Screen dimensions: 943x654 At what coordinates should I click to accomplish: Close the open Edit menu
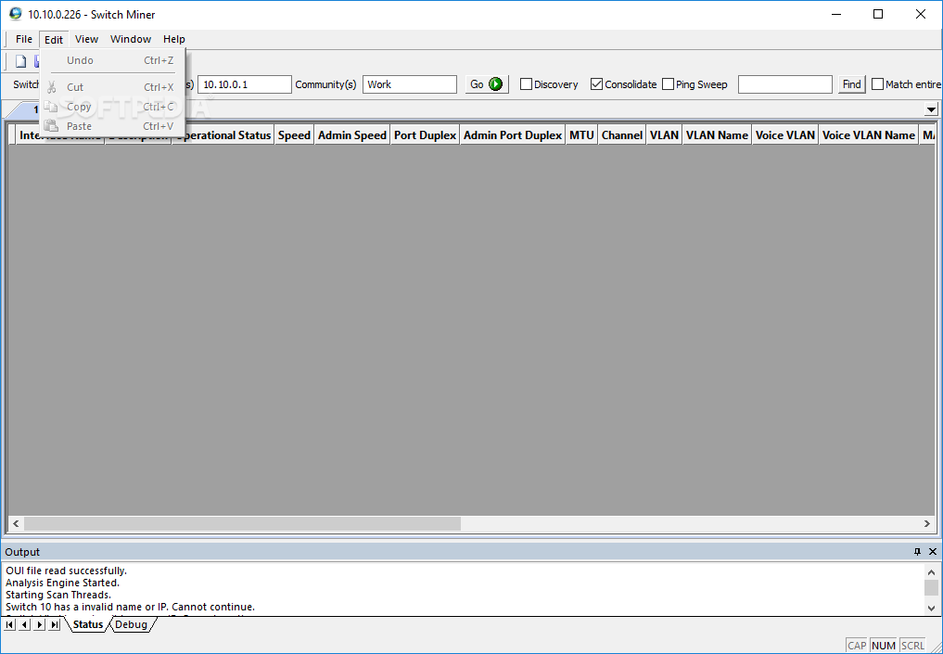click(x=54, y=39)
